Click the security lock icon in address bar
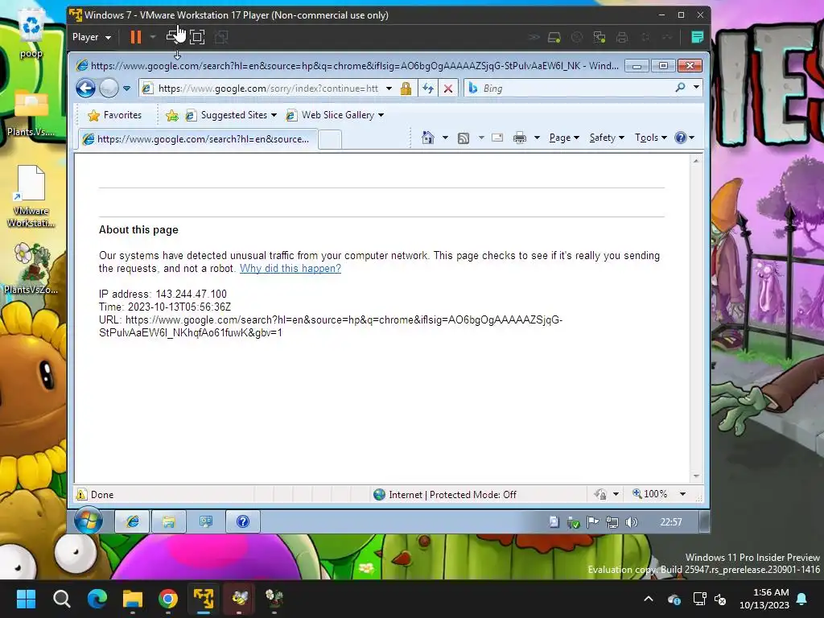 click(x=406, y=89)
